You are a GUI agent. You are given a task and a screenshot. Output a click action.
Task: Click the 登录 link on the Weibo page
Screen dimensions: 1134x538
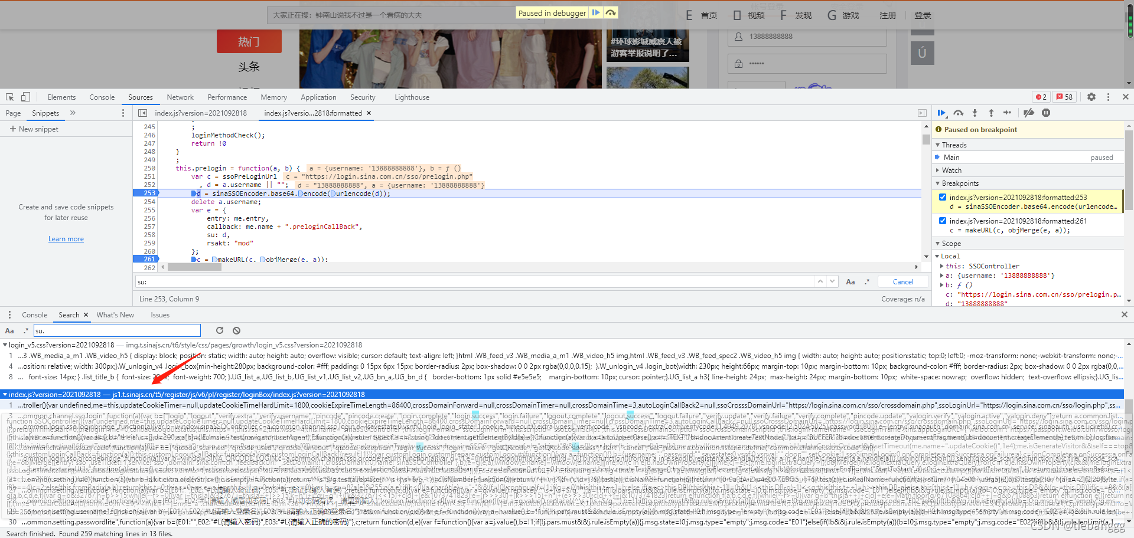923,15
